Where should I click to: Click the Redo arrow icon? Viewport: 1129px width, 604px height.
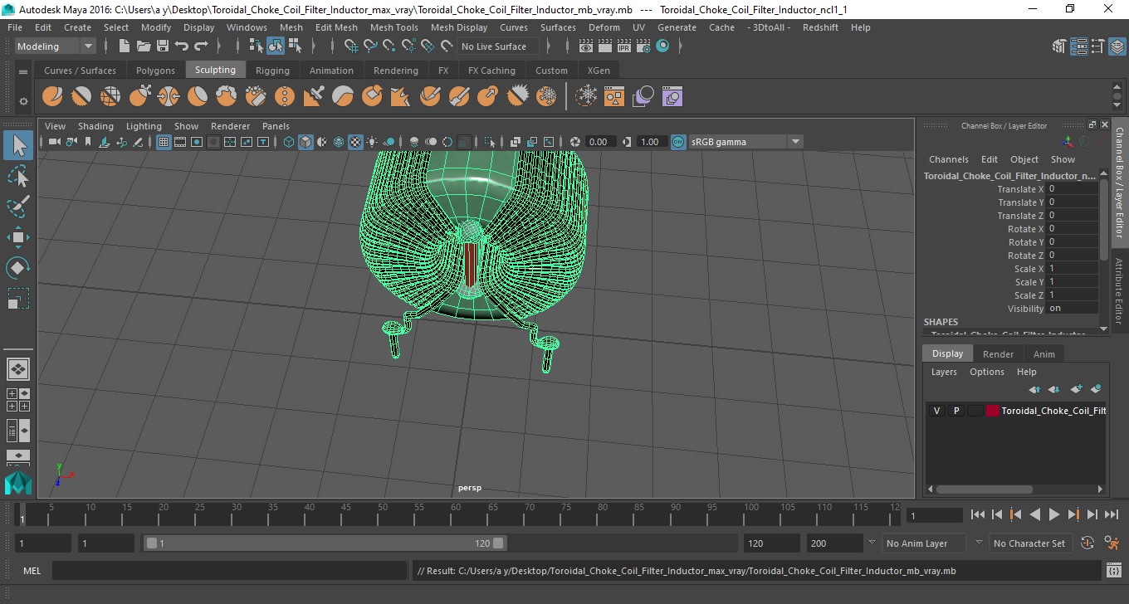pyautogui.click(x=201, y=46)
